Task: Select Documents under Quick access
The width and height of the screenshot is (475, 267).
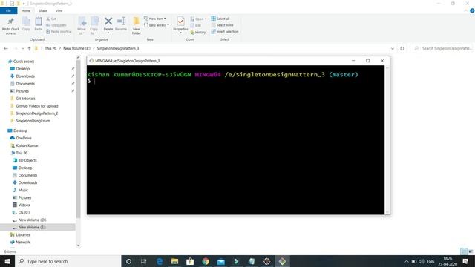Action: [25, 84]
